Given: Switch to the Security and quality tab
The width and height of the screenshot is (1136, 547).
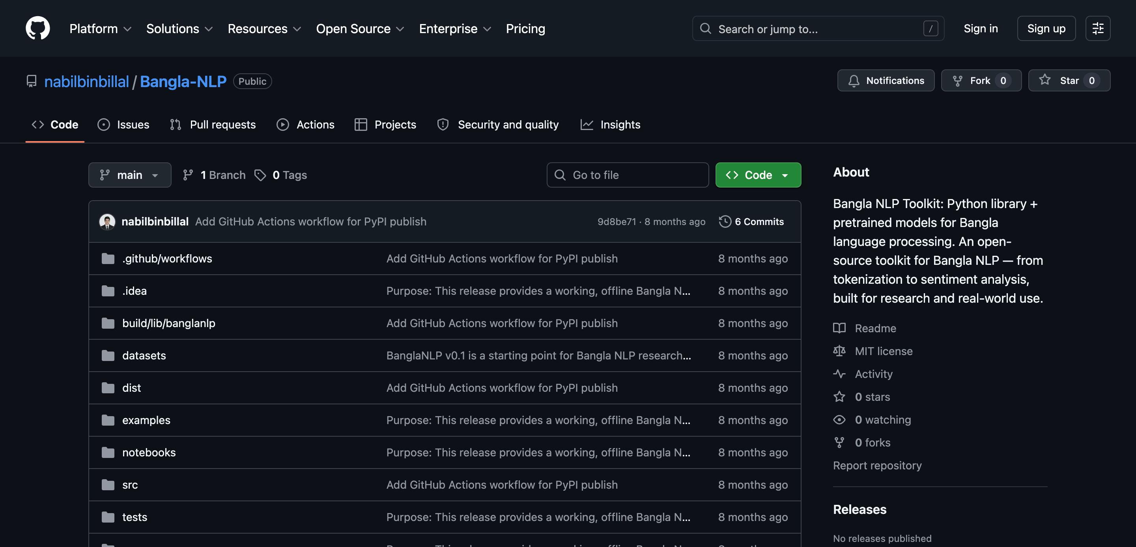Looking at the screenshot, I should point(498,125).
